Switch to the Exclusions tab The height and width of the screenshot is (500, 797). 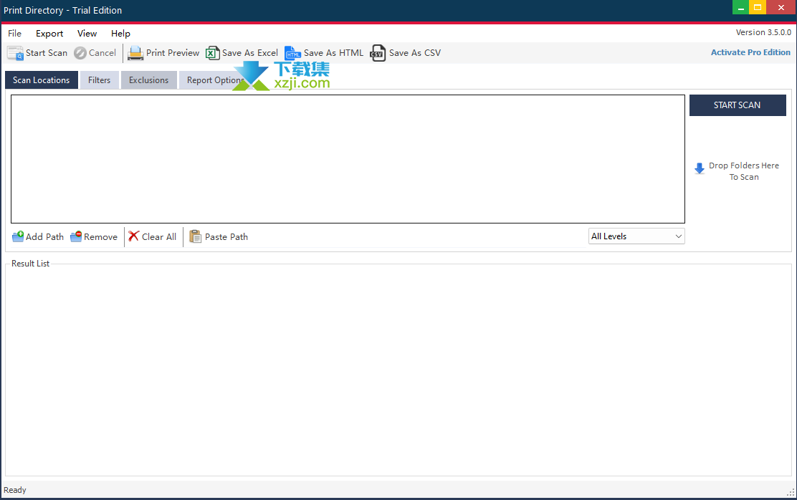pos(148,80)
